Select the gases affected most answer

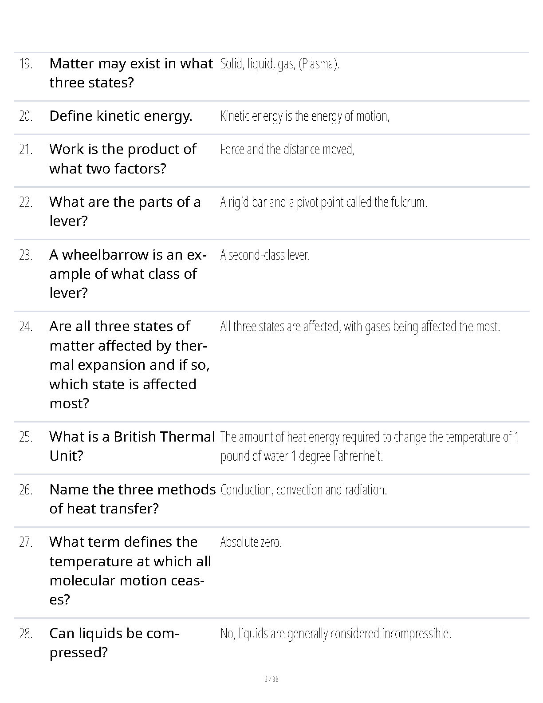point(360,326)
